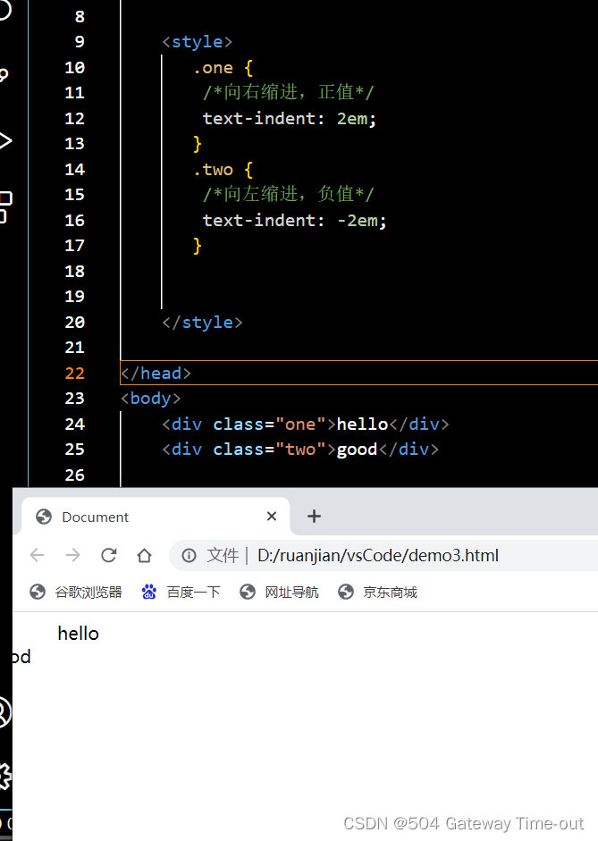Click the address bar showing demo3.html path
Image resolution: width=598 pixels, height=841 pixels.
tap(383, 556)
